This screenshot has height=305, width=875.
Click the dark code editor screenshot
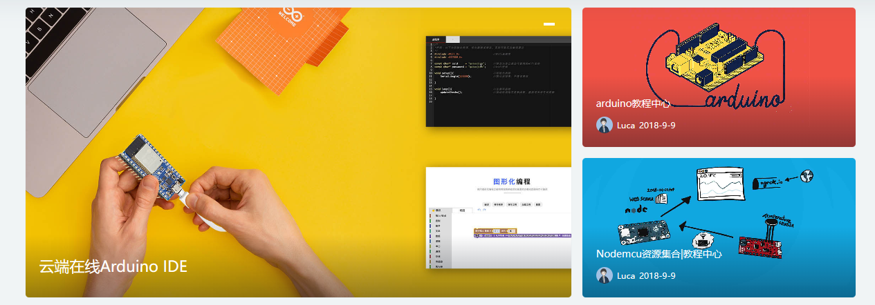coord(498,81)
